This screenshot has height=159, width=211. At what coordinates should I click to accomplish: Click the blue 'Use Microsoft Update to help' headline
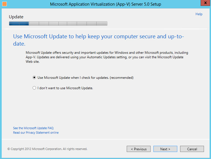[99, 40]
